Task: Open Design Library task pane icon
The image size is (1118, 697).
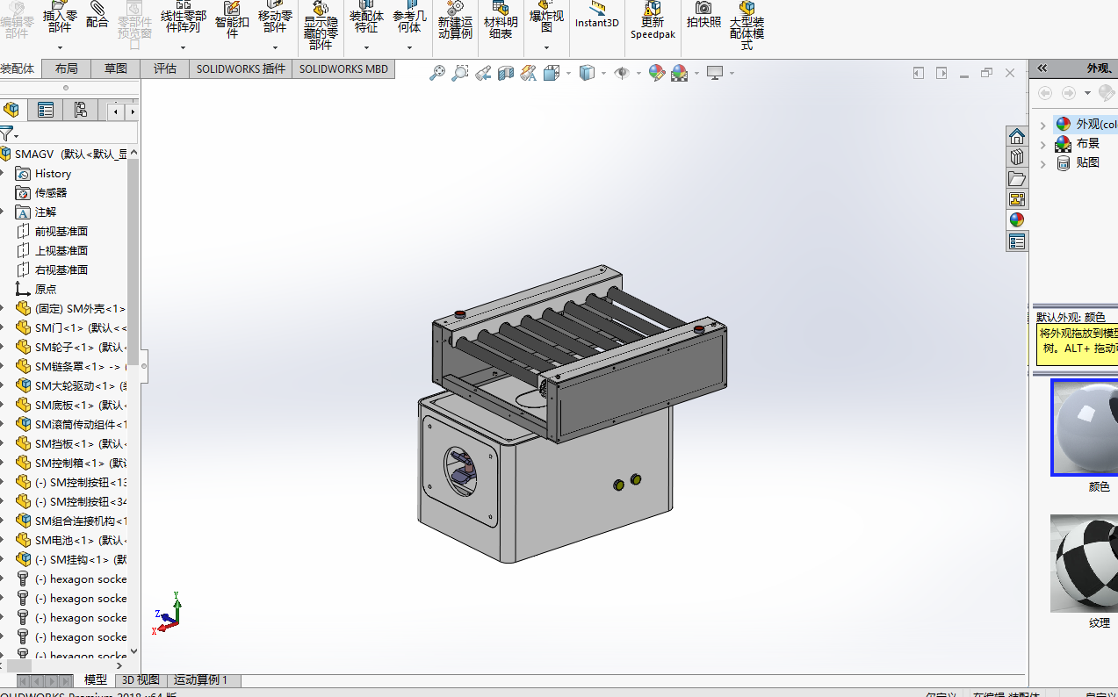Action: pos(1017,157)
